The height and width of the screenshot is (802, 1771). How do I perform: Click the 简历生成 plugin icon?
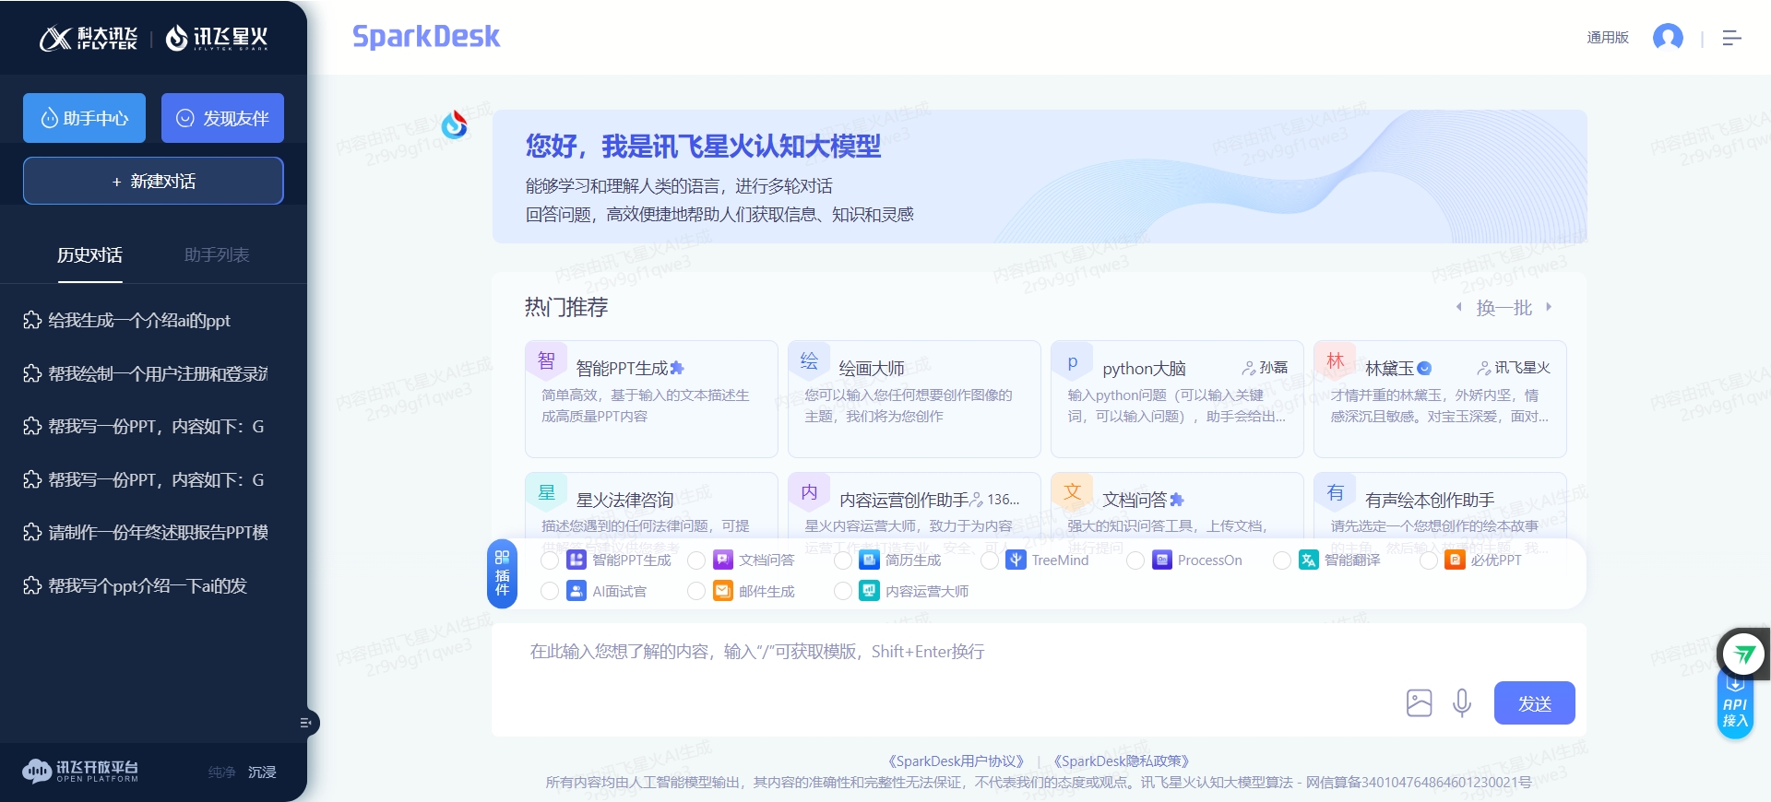pos(870,560)
